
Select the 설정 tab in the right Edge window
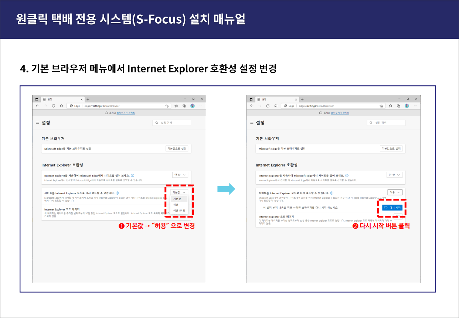click(x=277, y=99)
